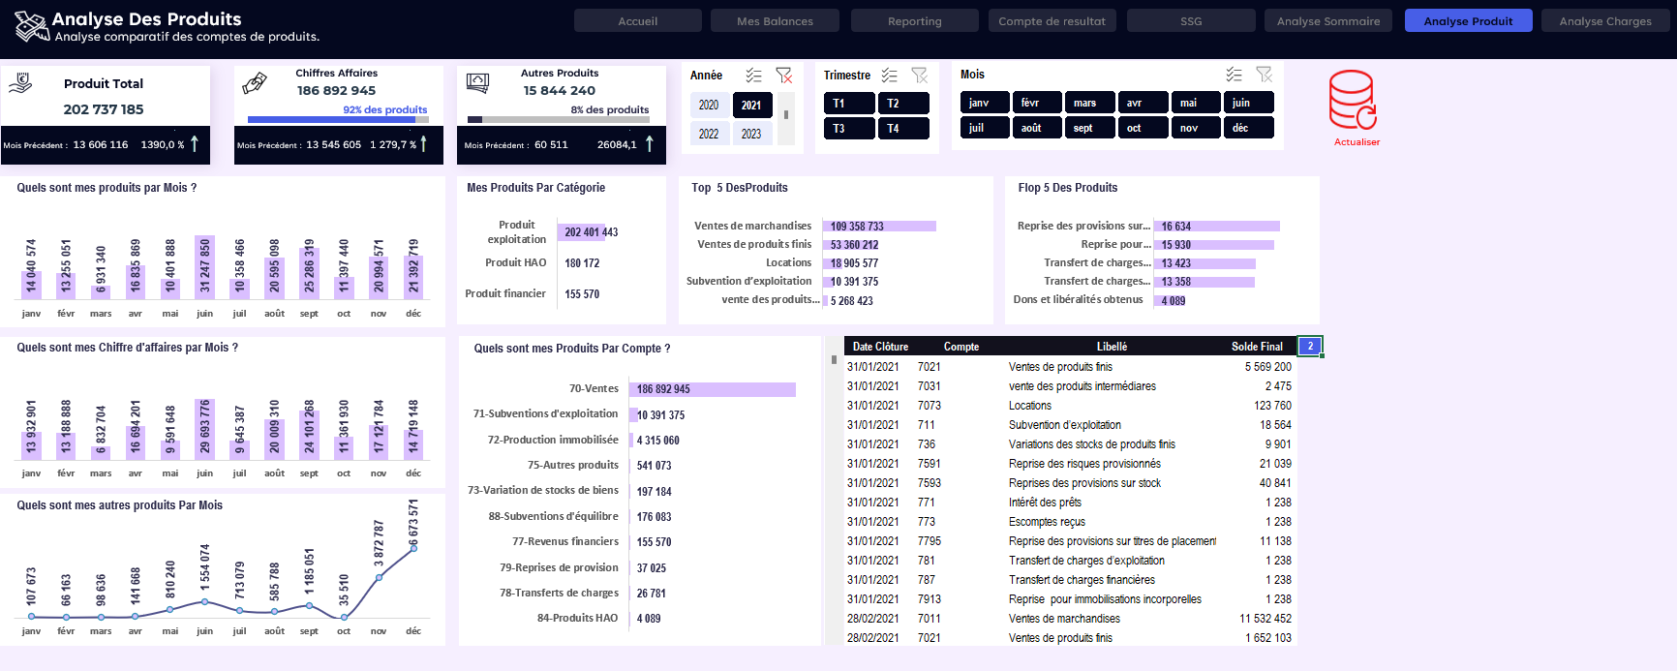Click Chiffres Affaires 92% progress bar
This screenshot has height=671, width=1677.
337,120
